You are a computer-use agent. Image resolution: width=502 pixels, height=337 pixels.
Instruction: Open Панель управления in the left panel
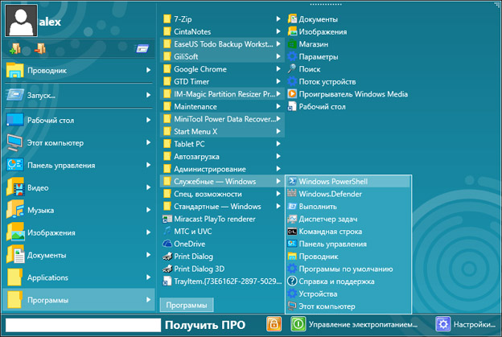pos(78,165)
